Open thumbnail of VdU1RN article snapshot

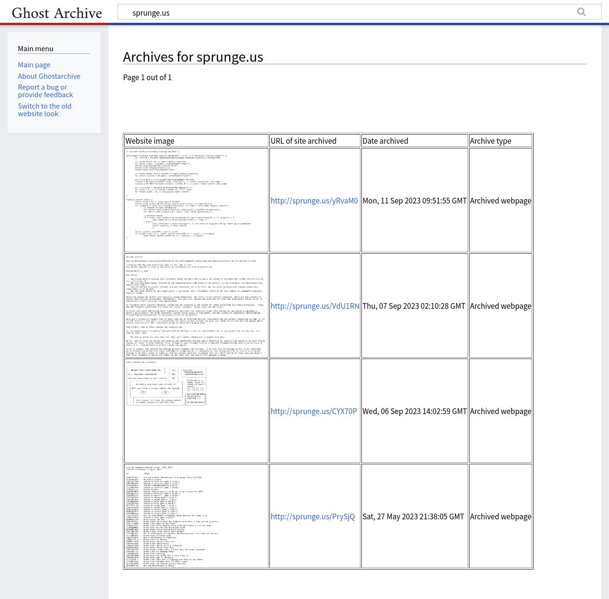pyautogui.click(x=196, y=305)
